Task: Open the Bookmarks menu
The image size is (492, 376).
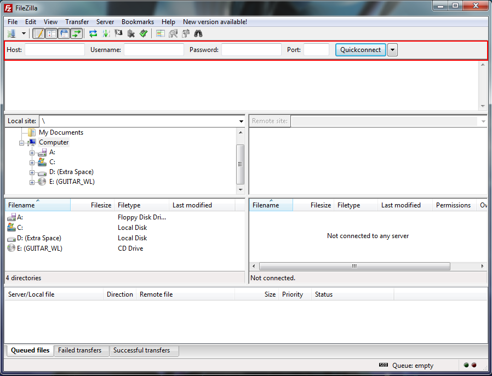Action: [x=138, y=22]
